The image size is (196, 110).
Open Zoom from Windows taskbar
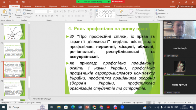[122, 107]
